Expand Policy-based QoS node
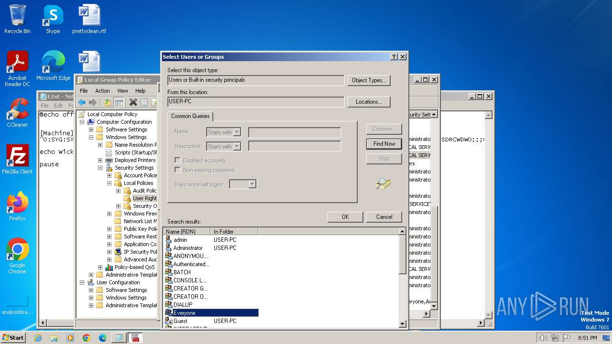The height and width of the screenshot is (344, 612). (x=100, y=267)
